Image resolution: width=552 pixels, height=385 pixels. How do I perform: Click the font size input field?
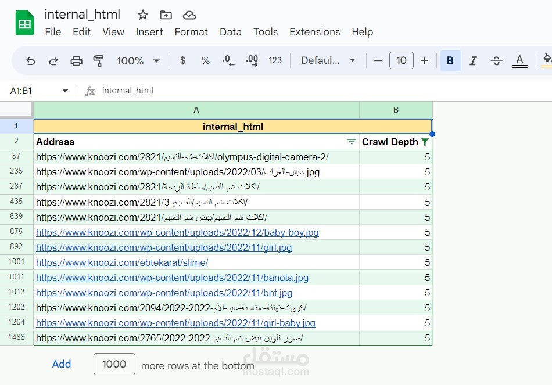coord(402,60)
